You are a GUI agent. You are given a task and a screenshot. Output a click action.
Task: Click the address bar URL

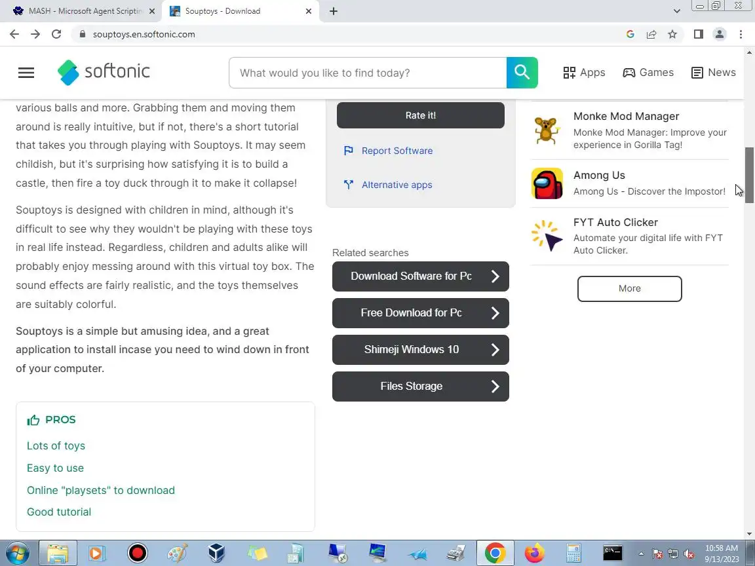tap(144, 34)
